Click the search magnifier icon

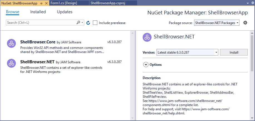coord(79,23)
